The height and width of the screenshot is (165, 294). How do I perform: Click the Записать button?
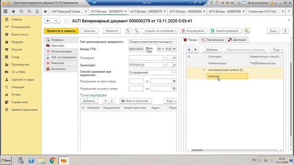[90, 31]
